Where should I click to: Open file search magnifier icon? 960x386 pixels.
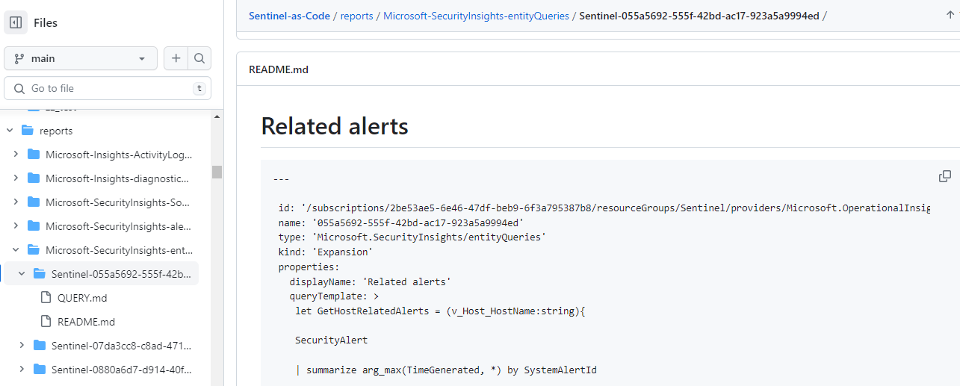pyautogui.click(x=199, y=58)
